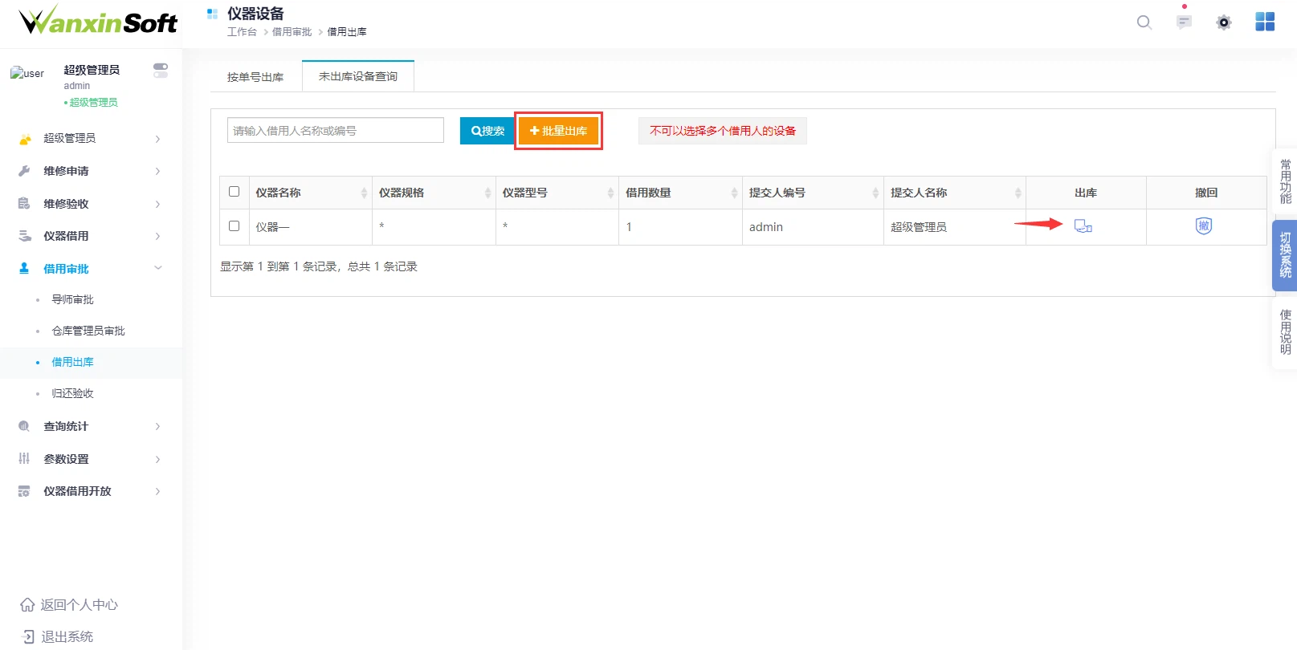Screen dimensions: 1297x650
Task: Open the search magnifier in the top bar
Action: [1144, 22]
